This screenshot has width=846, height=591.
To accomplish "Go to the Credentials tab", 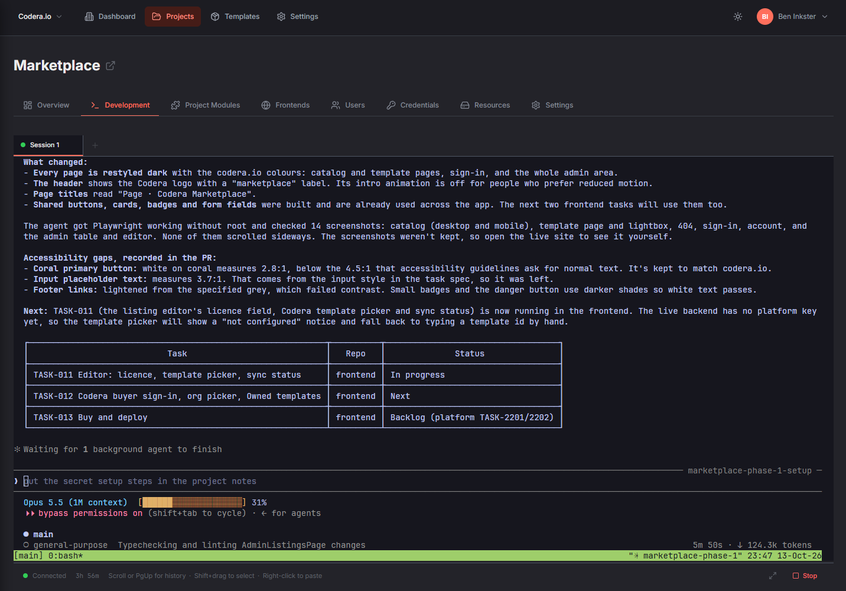I will pos(413,105).
